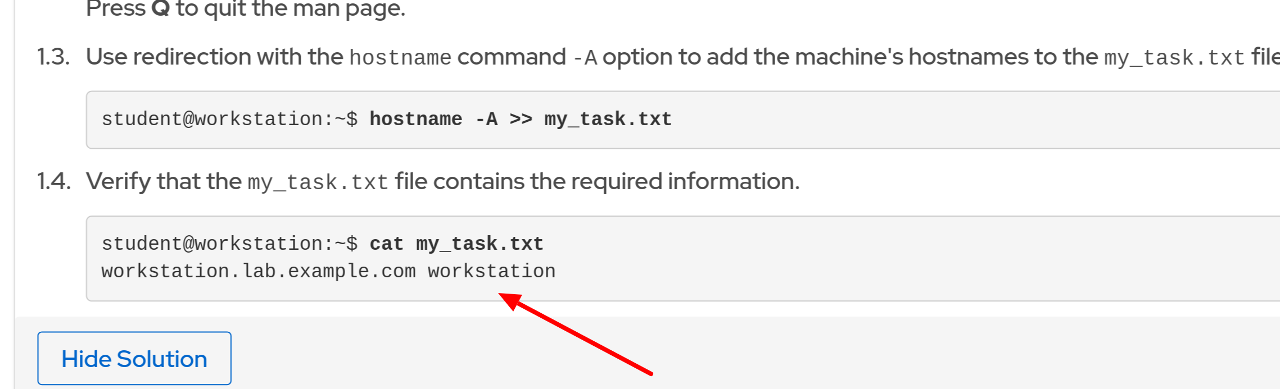Image resolution: width=1280 pixels, height=389 pixels.
Task: Click the shell prompt before the hostname command
Action: 229,120
